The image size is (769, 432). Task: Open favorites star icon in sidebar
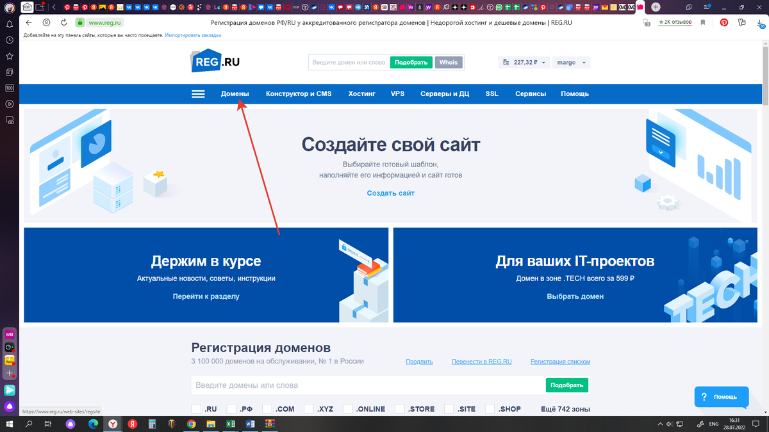click(x=10, y=56)
